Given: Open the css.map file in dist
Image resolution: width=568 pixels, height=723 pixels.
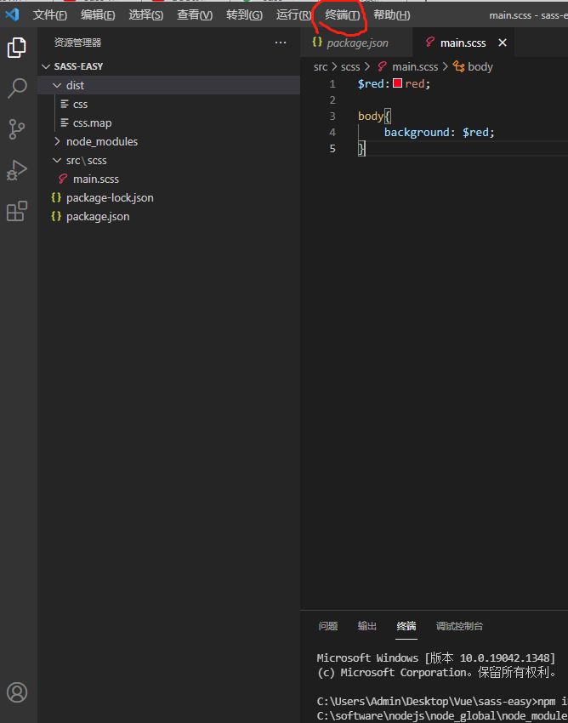Looking at the screenshot, I should [168, 122].
